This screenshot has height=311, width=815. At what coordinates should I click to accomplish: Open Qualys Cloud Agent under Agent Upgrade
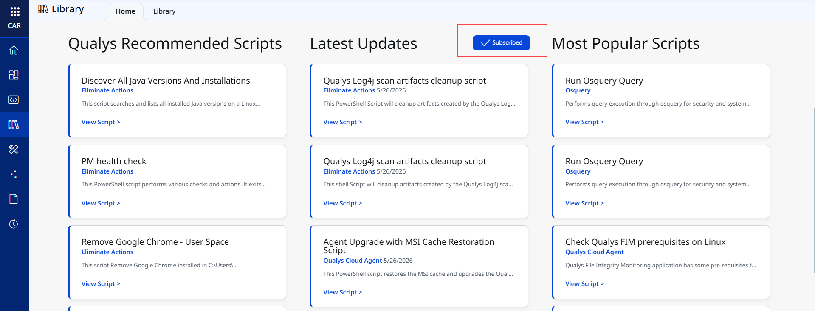tap(353, 261)
